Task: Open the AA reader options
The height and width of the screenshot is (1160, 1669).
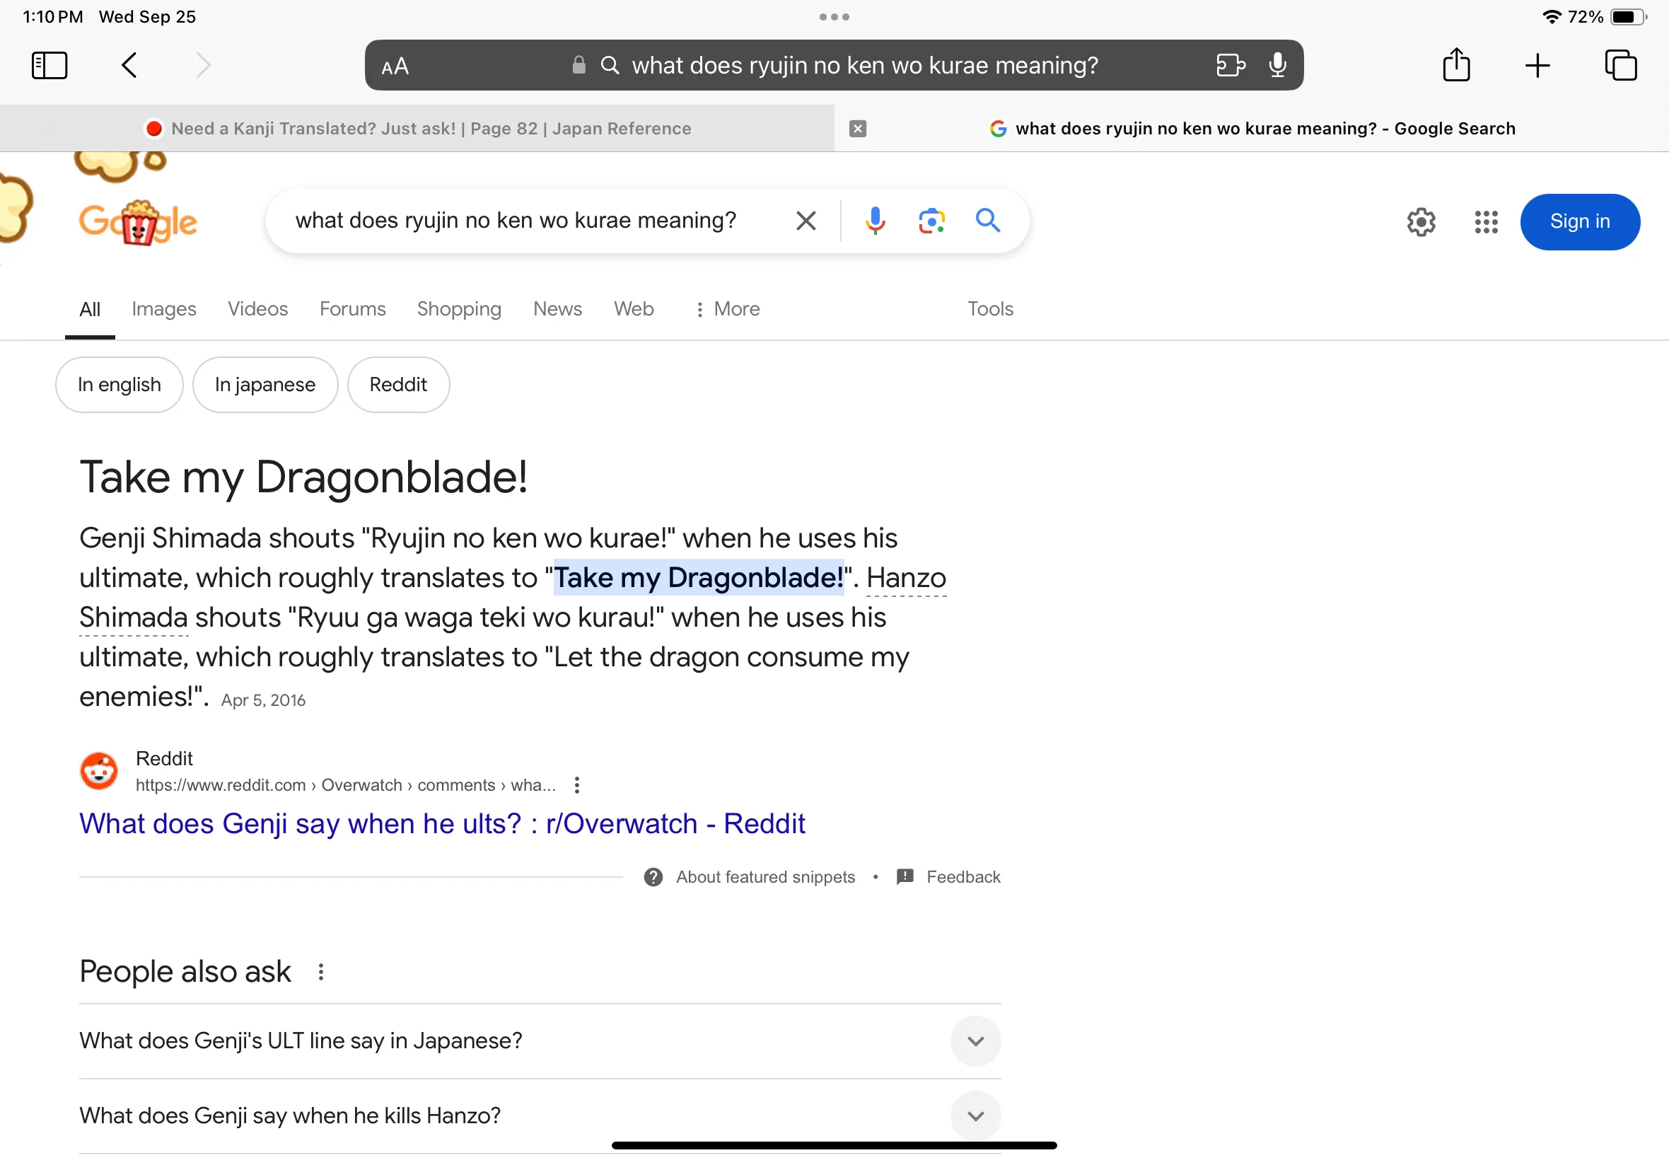Action: tap(395, 67)
